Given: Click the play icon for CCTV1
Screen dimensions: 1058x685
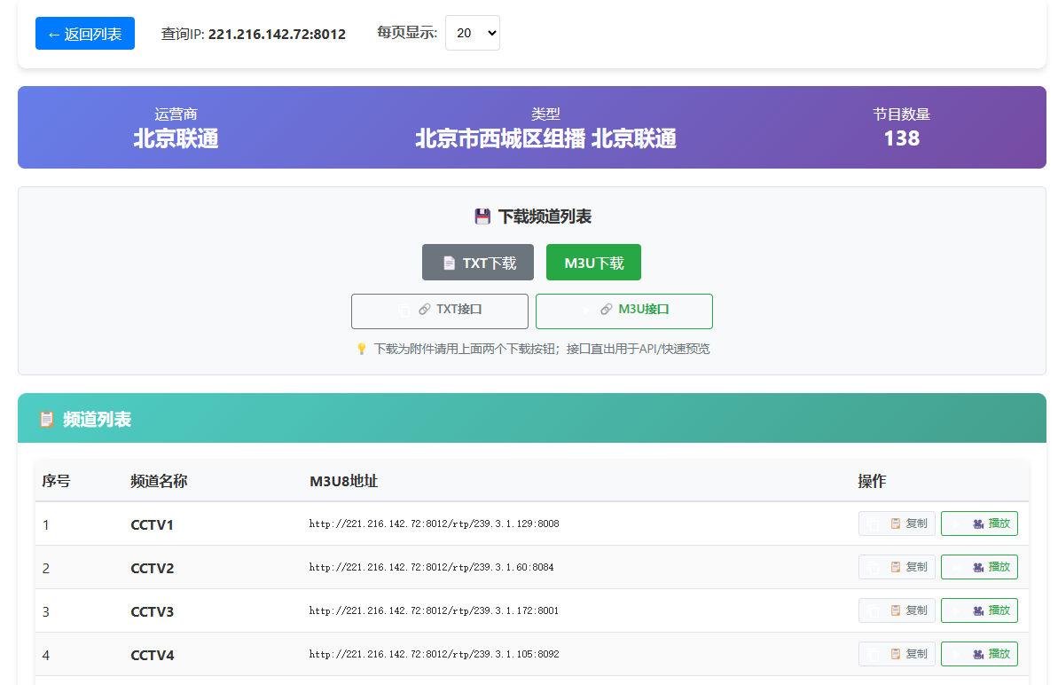Looking at the screenshot, I should (x=978, y=524).
